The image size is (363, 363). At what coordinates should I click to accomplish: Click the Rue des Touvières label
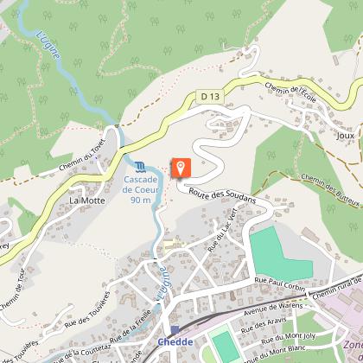87,310
